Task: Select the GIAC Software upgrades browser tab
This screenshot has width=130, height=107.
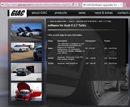Action: tap(102, 5)
